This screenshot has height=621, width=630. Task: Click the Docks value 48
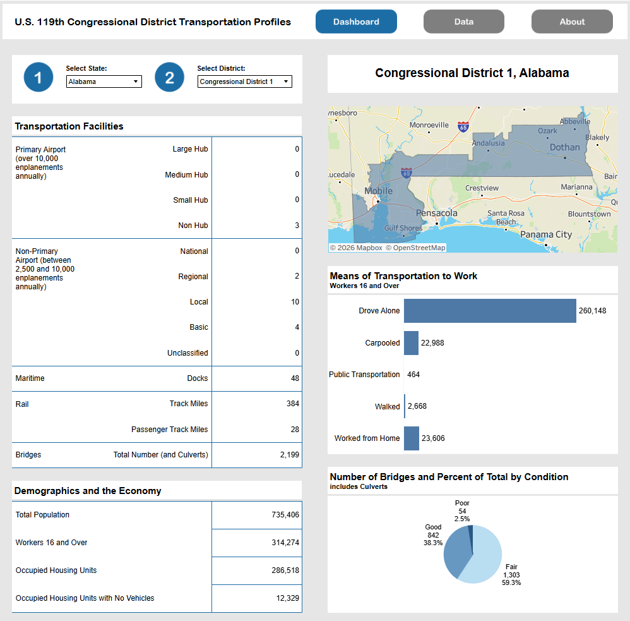pyautogui.click(x=295, y=378)
